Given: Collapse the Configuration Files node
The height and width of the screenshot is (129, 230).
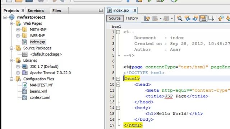Looking at the screenshot, I should 11,79.
